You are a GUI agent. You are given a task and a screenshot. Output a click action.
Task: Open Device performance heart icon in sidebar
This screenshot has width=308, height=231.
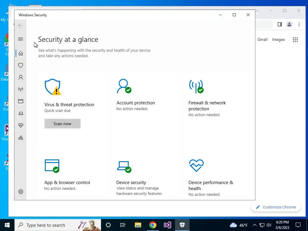pyautogui.click(x=21, y=125)
